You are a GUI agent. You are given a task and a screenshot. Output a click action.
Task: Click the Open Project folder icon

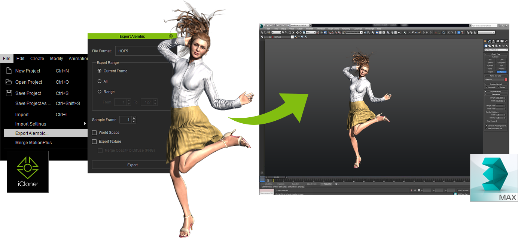click(9, 82)
